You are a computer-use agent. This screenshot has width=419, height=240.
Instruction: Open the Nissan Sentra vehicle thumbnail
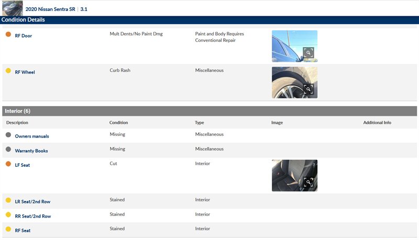12,8
